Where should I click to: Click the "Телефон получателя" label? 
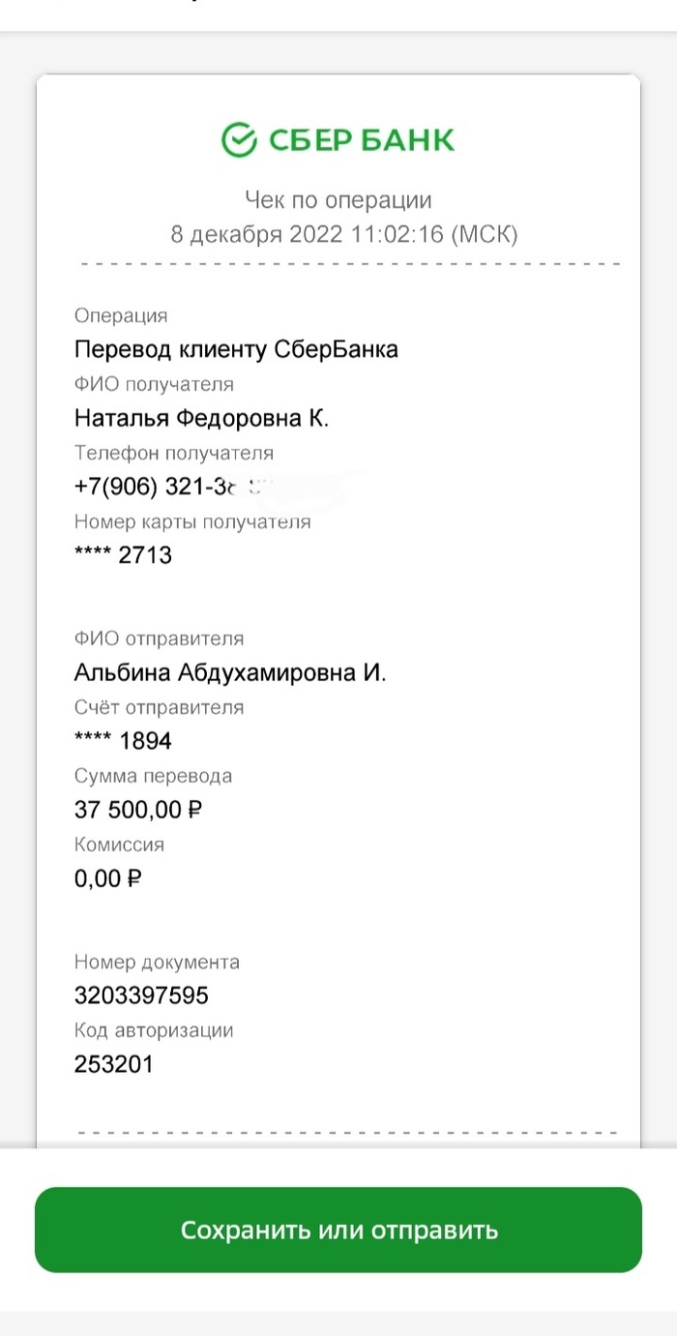click(174, 453)
